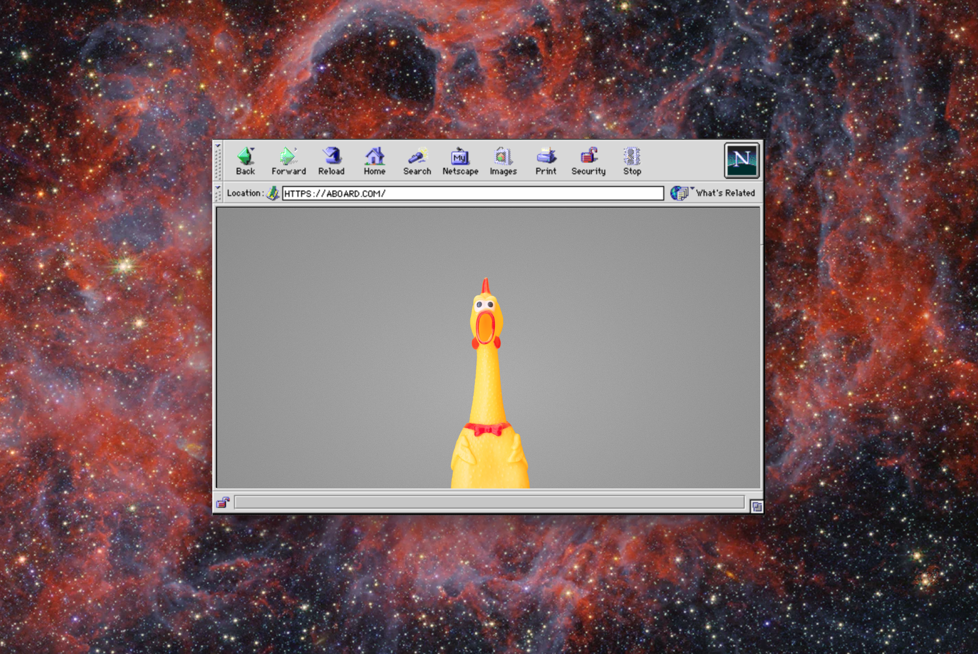Click the status bar progress area
Screen dimensions: 978x654
489,502
